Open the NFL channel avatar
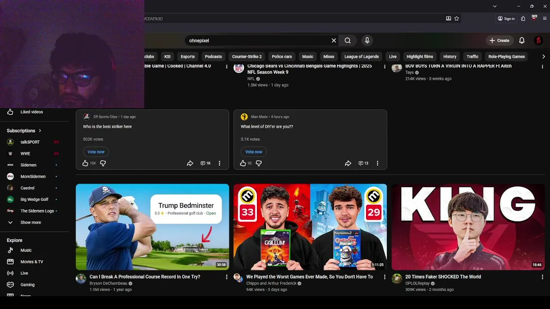 [239, 68]
